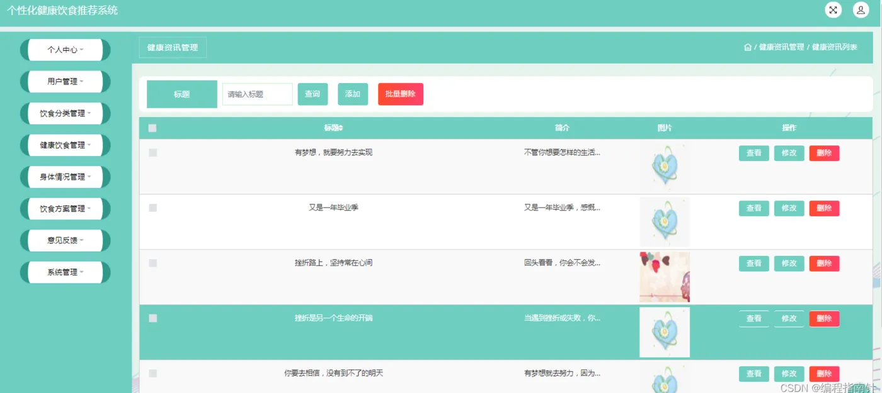This screenshot has width=882, height=393.
Task: View the 有梦想，就要努力去实现 entry with 查看
Action: [x=754, y=153]
